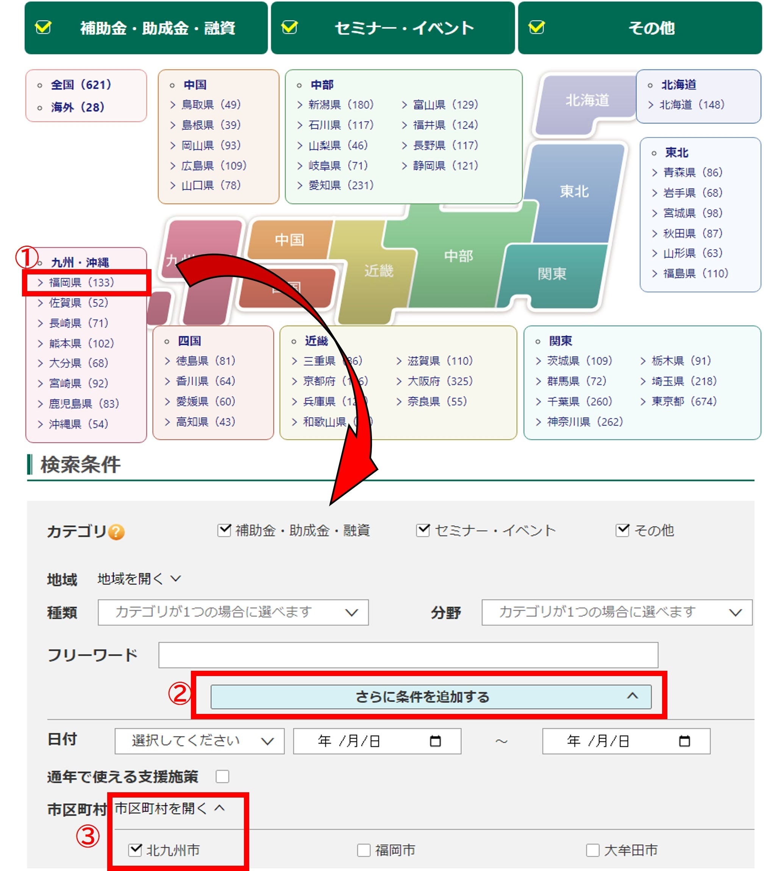778x871 pixels.
Task: Click the orange help icon beside カテゴリ
Action: coord(116,532)
